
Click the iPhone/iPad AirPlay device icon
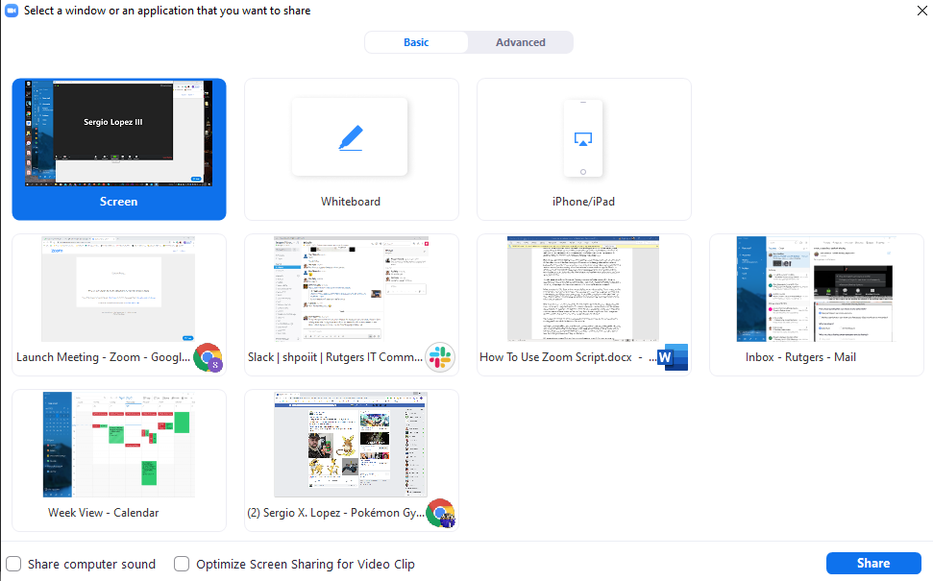tap(582, 139)
